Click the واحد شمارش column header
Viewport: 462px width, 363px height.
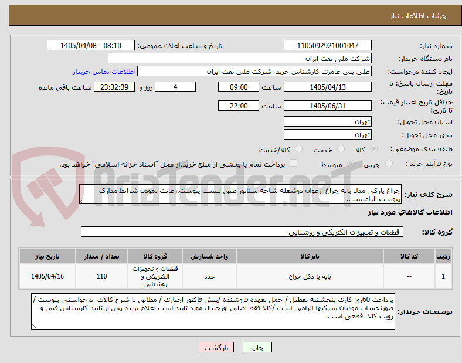209,256
